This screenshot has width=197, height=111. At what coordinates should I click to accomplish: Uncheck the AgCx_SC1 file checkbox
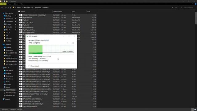pos(20,20)
